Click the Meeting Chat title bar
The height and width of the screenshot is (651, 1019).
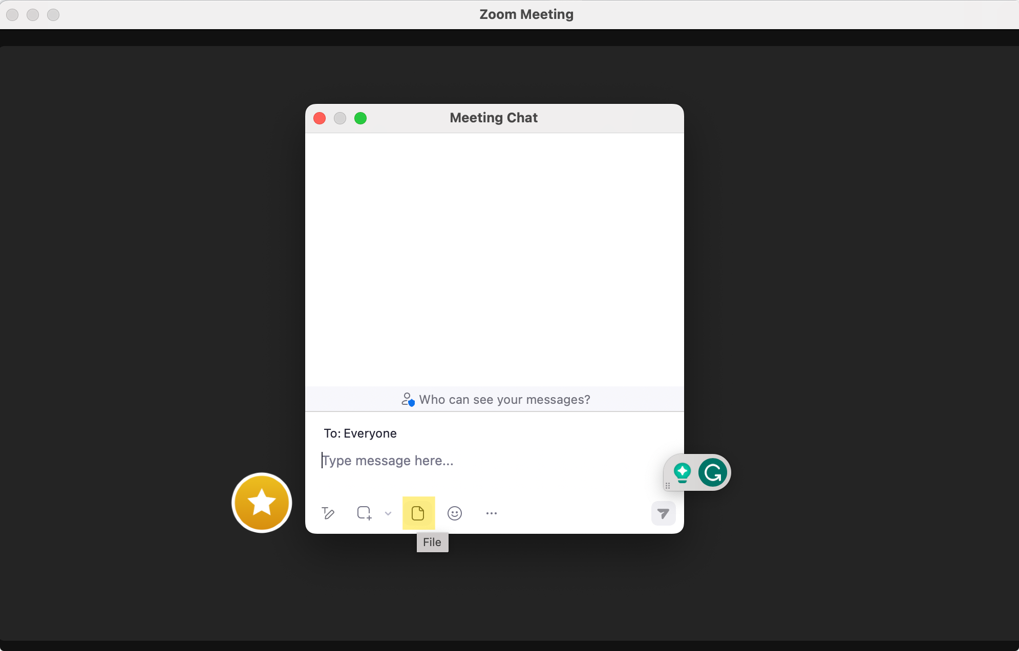click(x=494, y=118)
